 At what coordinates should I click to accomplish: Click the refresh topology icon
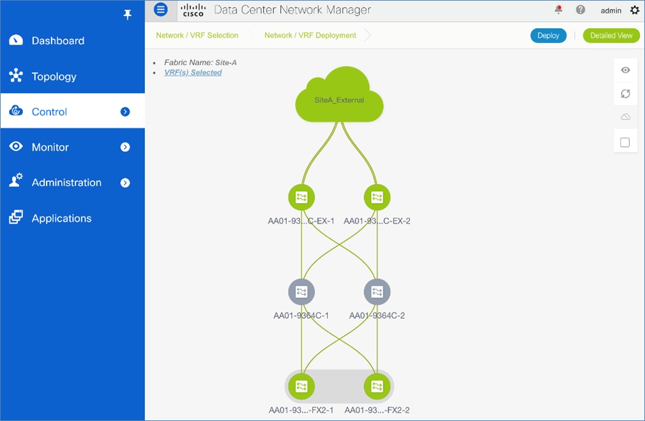point(625,94)
